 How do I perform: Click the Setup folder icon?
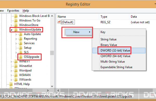(21, 48)
